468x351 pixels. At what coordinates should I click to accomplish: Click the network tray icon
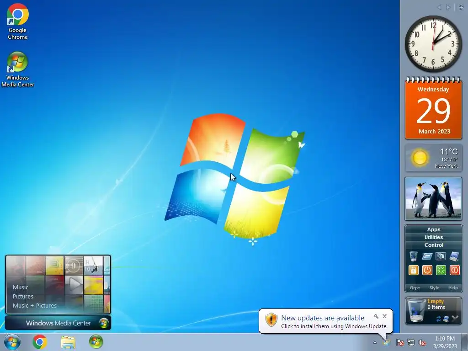coord(411,343)
